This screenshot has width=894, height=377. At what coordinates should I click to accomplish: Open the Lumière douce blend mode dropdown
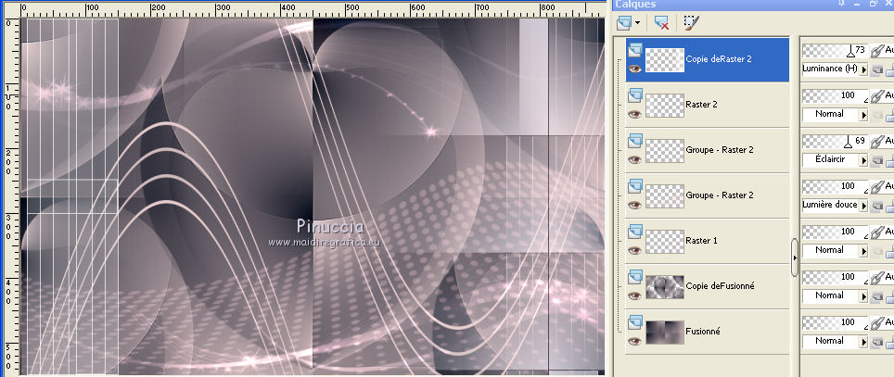(863, 206)
